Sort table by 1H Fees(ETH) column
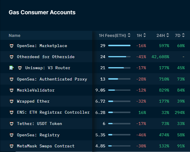Image resolution: width=190 pixels, height=152 pixels. [x=115, y=35]
